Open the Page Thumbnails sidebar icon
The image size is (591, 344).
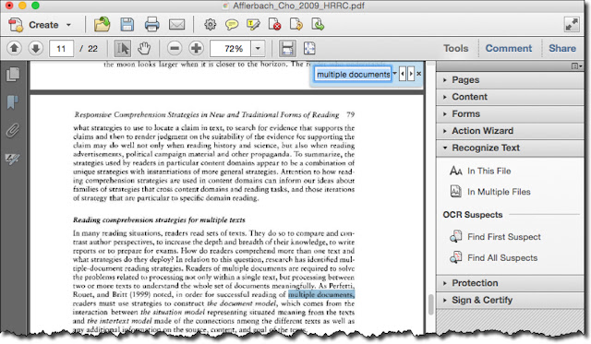pyautogui.click(x=13, y=74)
